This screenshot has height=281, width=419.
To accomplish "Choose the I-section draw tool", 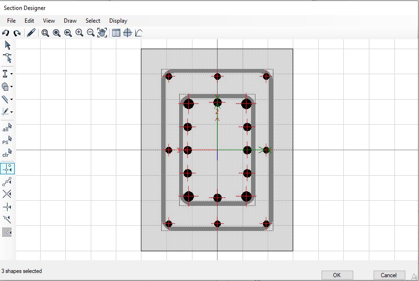I will click(x=5, y=74).
